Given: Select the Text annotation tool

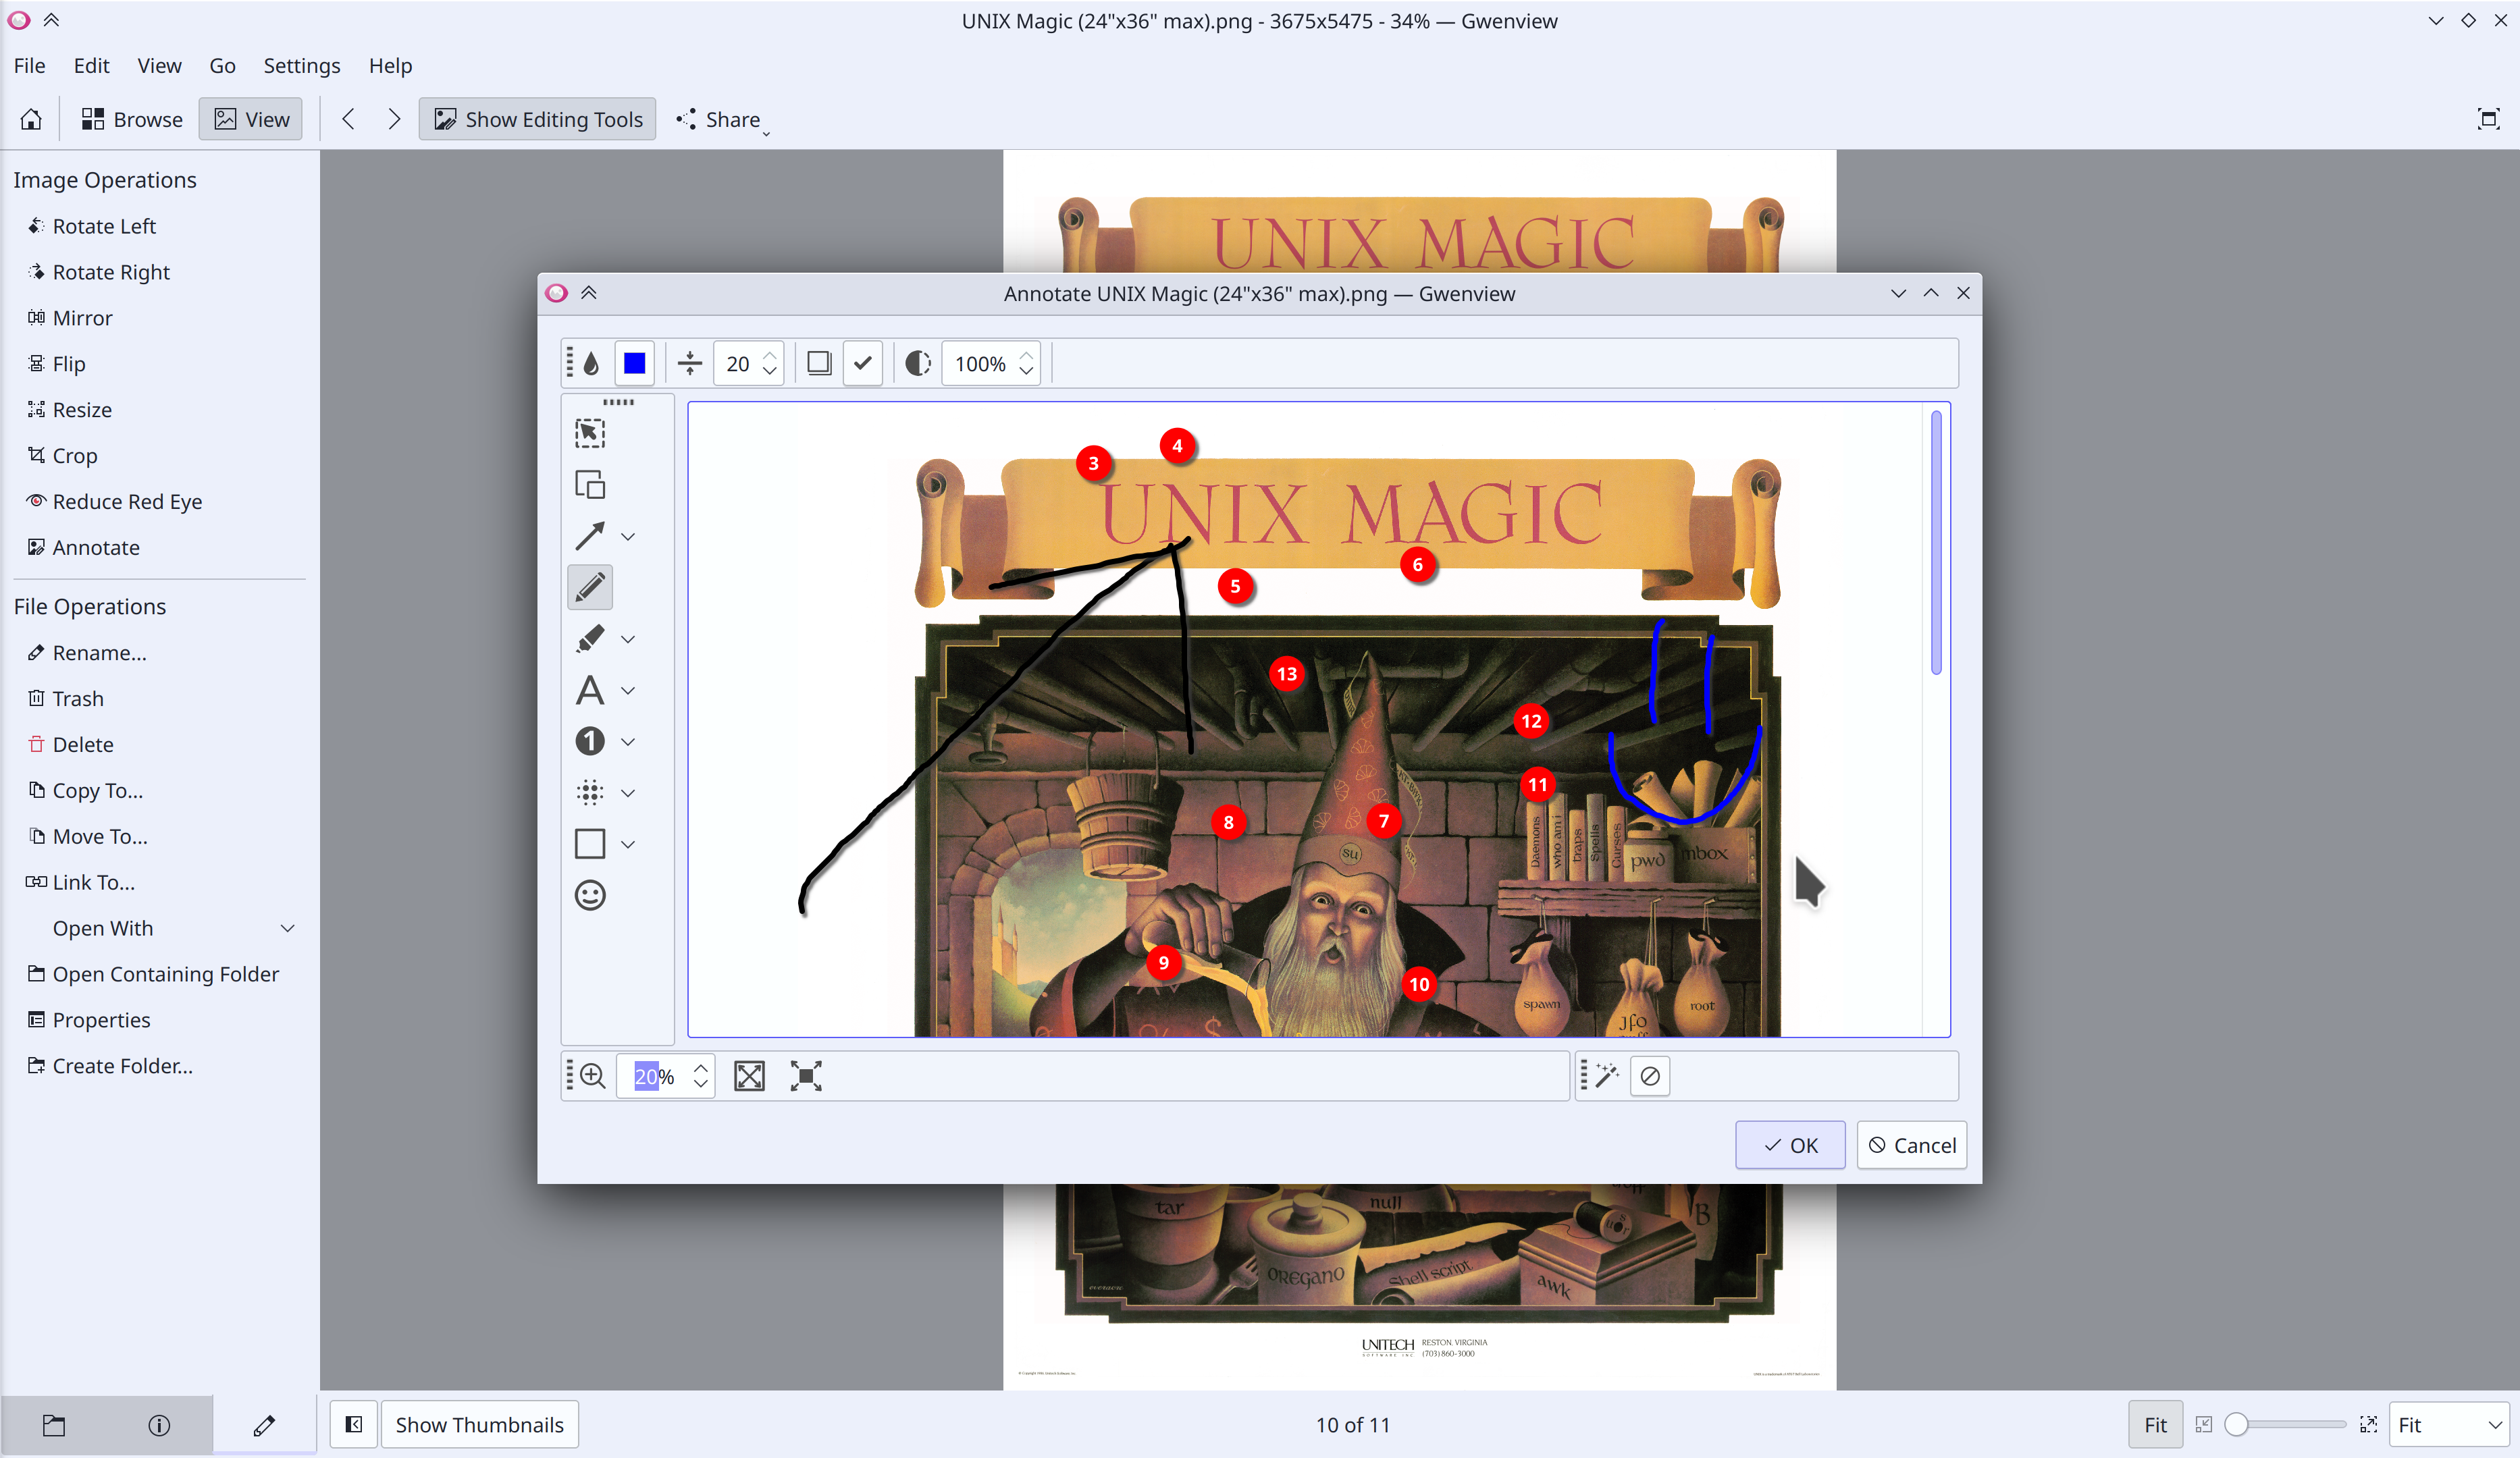Looking at the screenshot, I should pyautogui.click(x=589, y=691).
